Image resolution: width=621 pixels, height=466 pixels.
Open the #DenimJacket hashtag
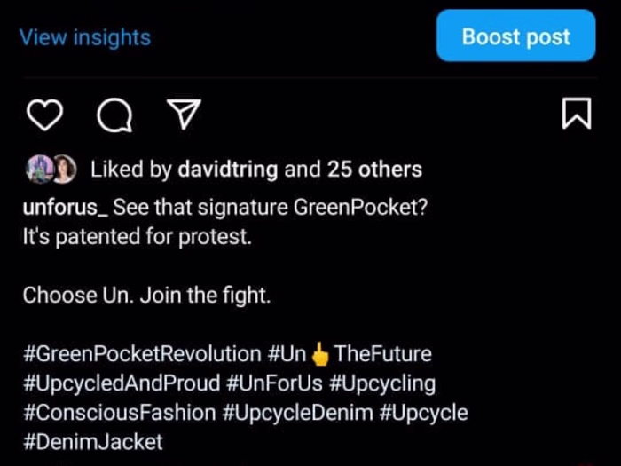(x=92, y=441)
